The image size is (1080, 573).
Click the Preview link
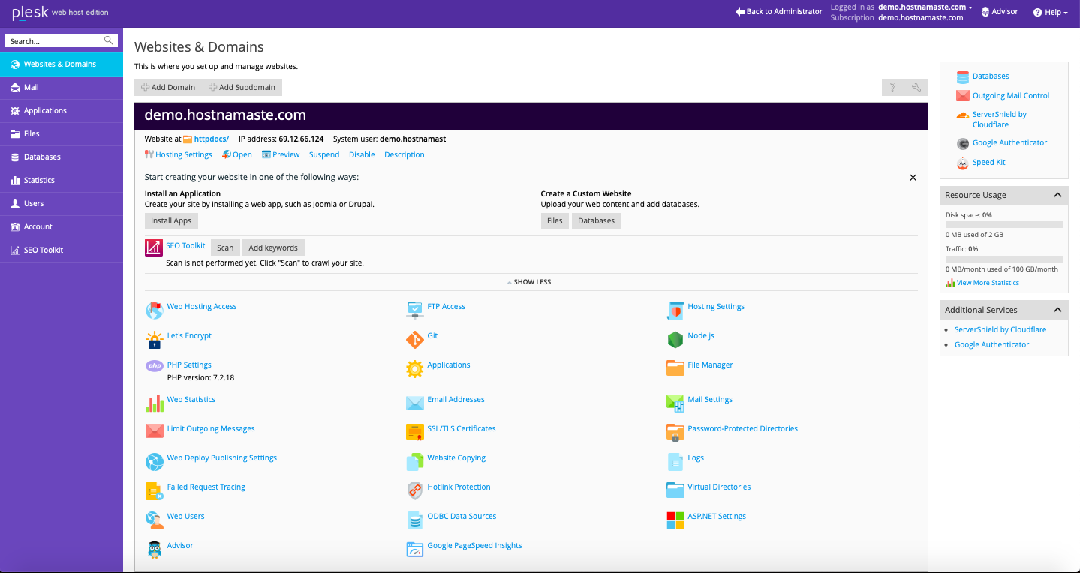(281, 155)
